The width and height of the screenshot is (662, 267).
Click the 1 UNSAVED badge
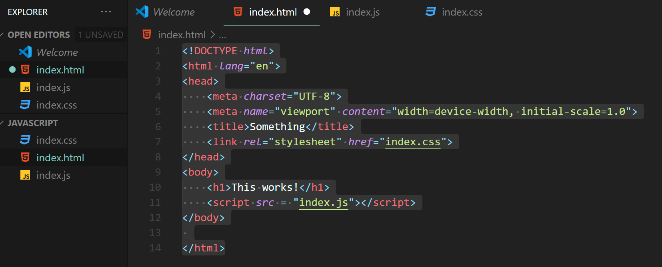[x=101, y=35]
